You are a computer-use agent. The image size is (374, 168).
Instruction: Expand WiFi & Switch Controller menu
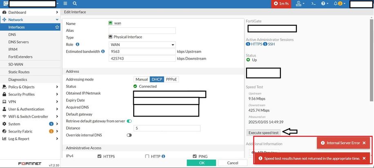(30, 116)
